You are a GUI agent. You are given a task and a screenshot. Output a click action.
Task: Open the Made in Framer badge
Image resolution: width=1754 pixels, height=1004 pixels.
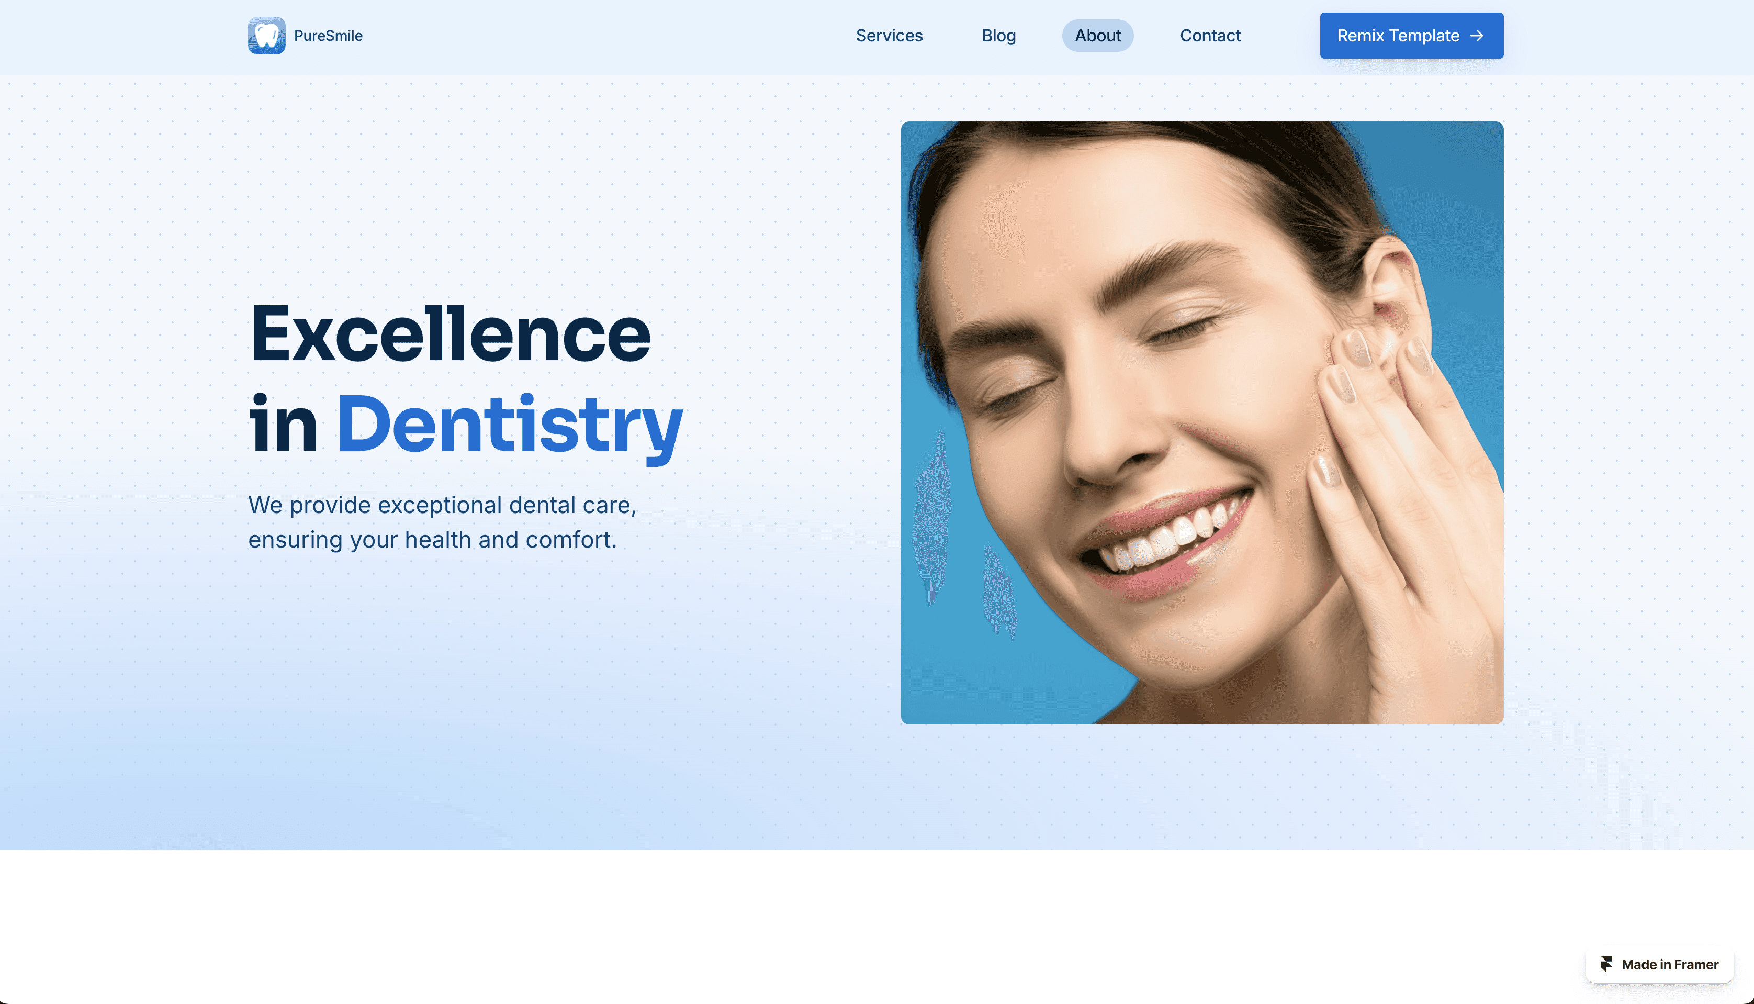[1660, 964]
